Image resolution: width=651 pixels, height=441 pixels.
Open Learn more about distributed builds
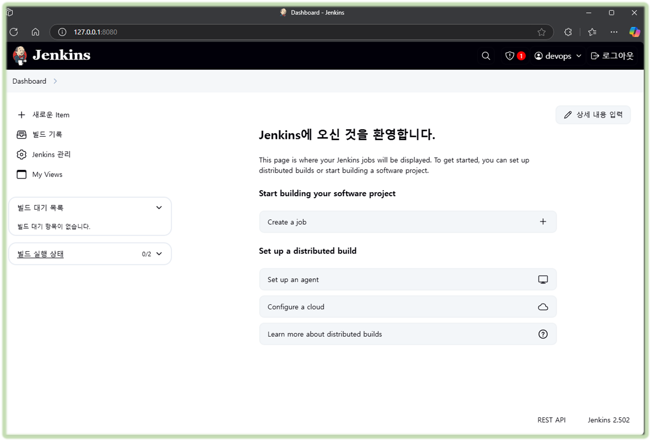408,334
